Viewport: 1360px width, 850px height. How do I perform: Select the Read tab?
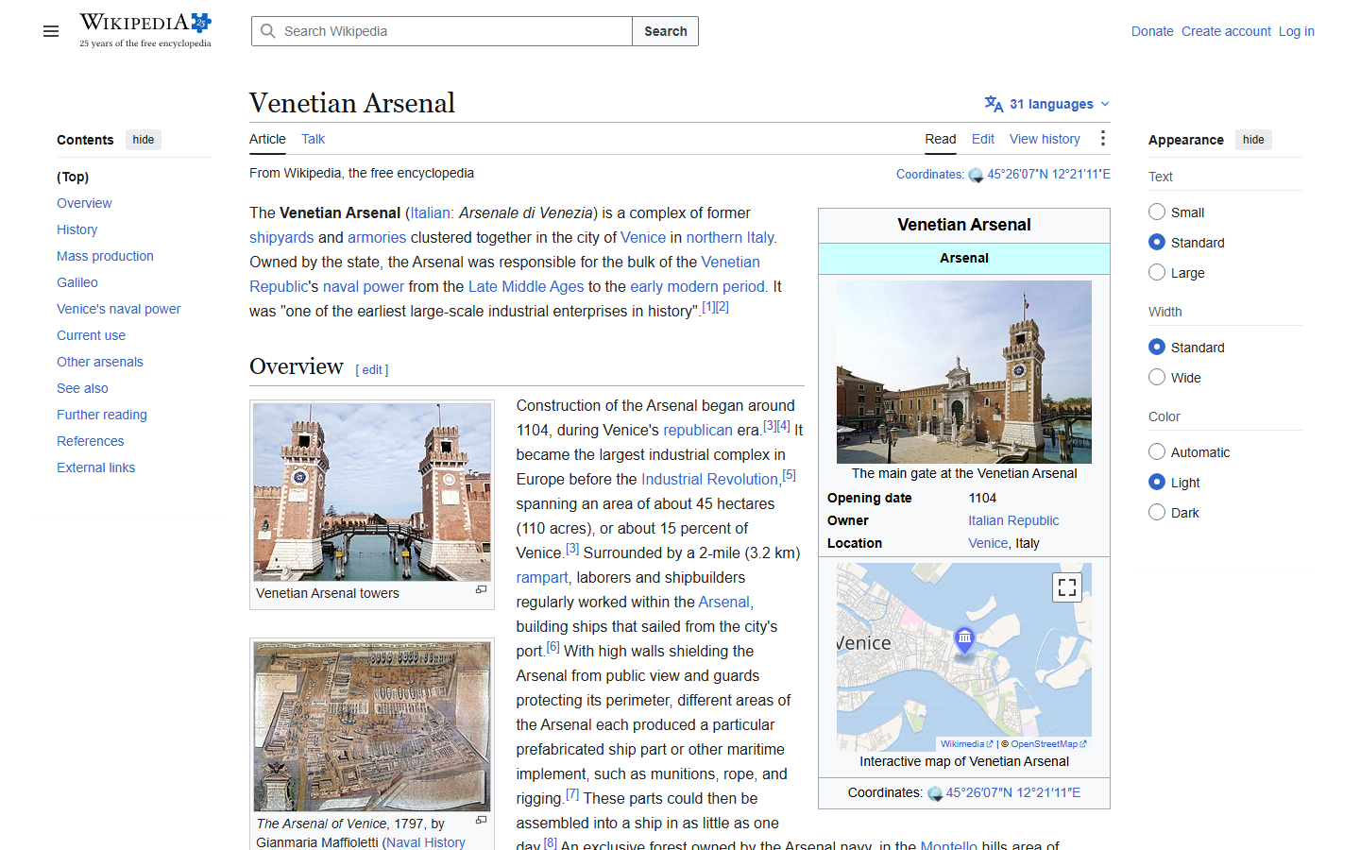pos(940,139)
